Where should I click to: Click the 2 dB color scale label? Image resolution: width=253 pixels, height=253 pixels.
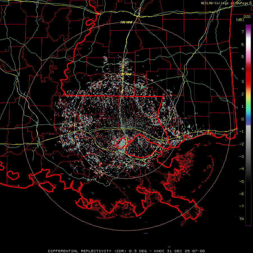[x=243, y=94]
